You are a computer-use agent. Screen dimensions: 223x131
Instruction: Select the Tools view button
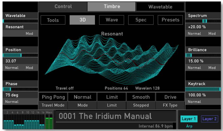[53, 20]
